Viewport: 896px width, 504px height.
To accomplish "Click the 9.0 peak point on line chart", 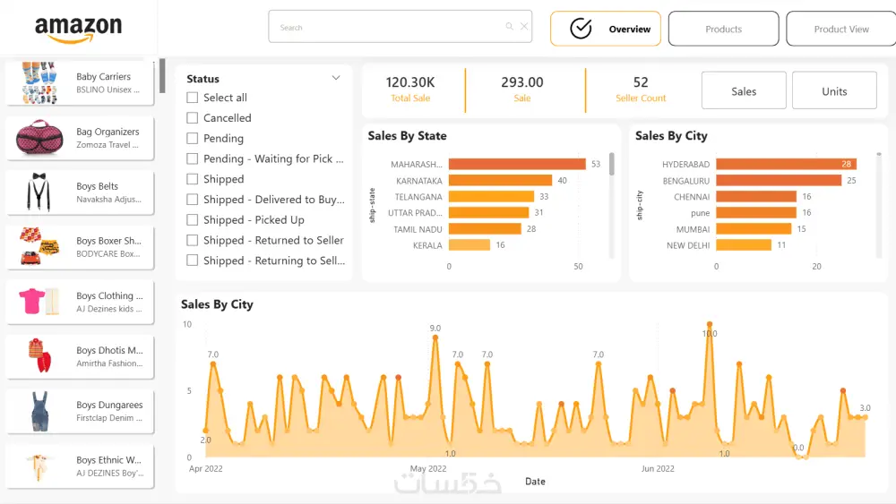I will point(435,337).
